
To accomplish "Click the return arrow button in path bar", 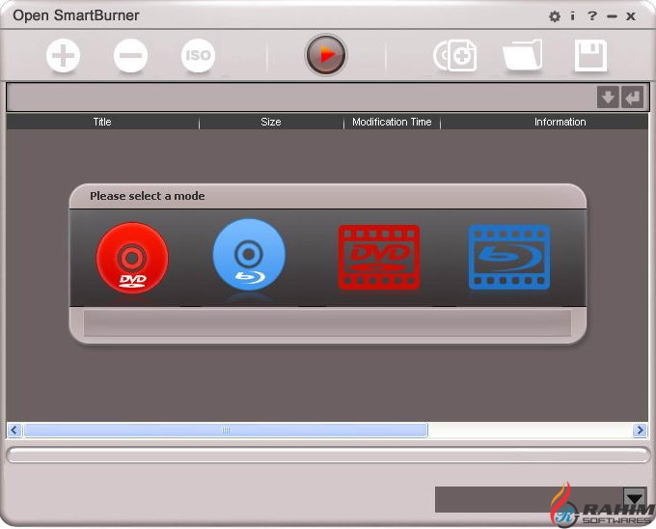I will click(x=632, y=97).
